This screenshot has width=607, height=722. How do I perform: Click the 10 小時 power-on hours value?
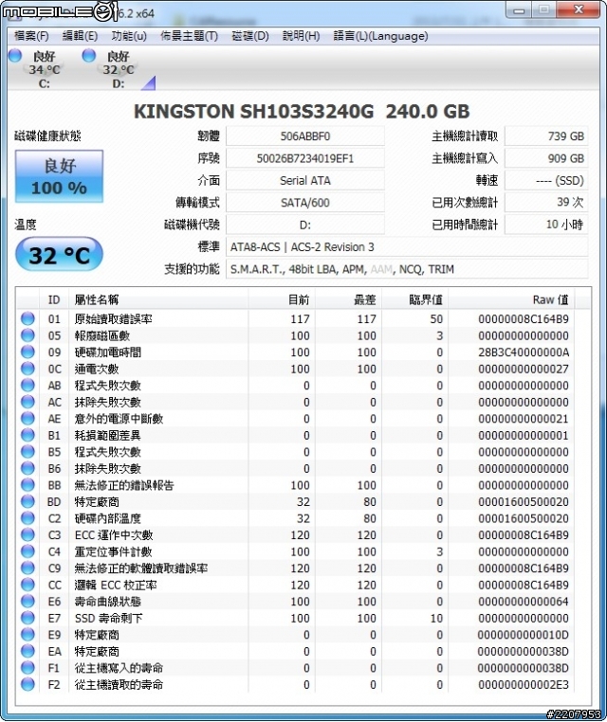pos(546,225)
